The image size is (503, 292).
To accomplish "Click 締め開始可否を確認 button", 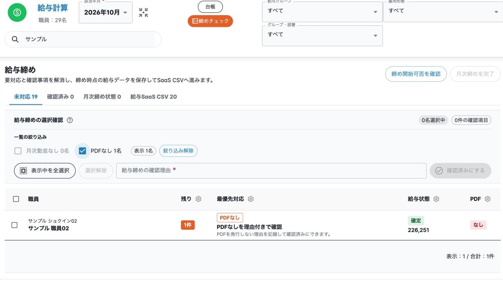I will 416,74.
